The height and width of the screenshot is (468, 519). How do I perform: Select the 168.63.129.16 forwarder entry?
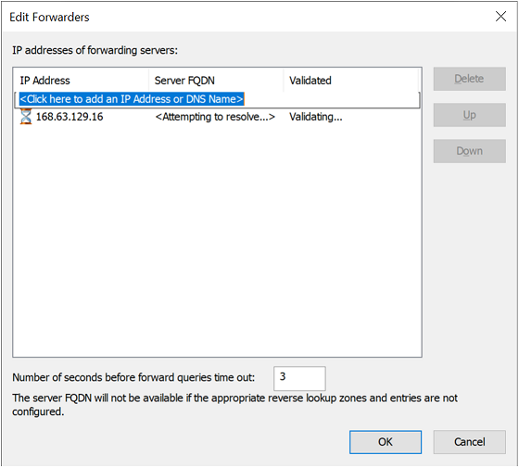tap(70, 117)
